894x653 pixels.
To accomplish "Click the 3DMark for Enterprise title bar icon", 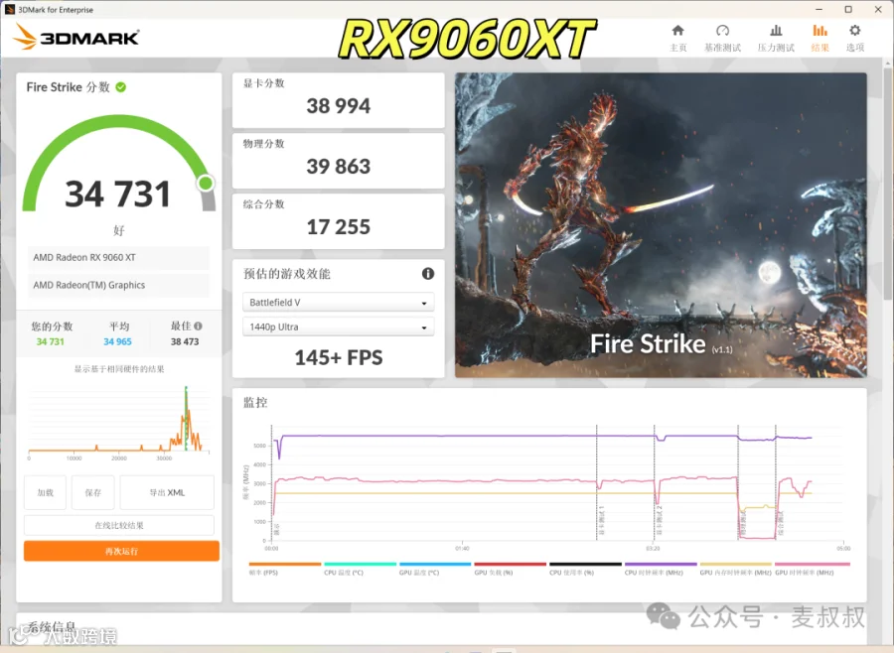I will coord(9,9).
